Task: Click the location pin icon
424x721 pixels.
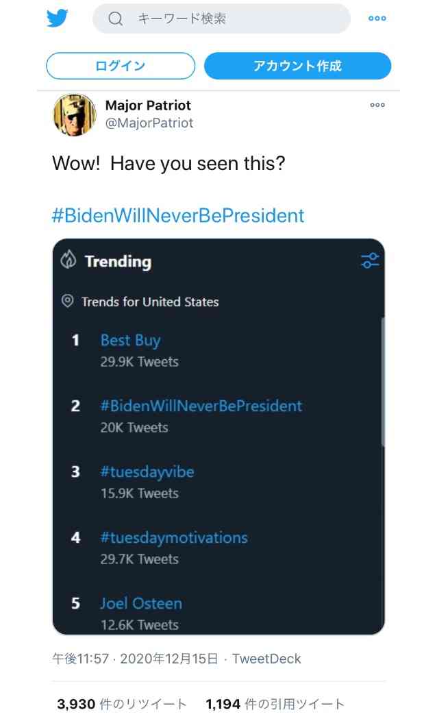Action: click(x=68, y=301)
